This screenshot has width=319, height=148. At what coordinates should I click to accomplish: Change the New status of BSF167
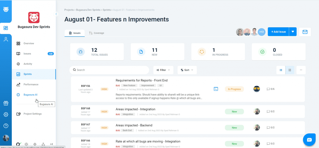pos(234,128)
